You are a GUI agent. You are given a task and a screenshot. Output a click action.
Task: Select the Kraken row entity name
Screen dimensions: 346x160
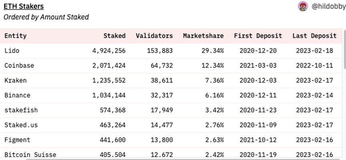coord(16,80)
